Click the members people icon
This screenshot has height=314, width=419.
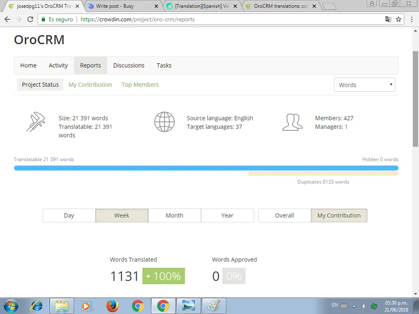coord(292,122)
